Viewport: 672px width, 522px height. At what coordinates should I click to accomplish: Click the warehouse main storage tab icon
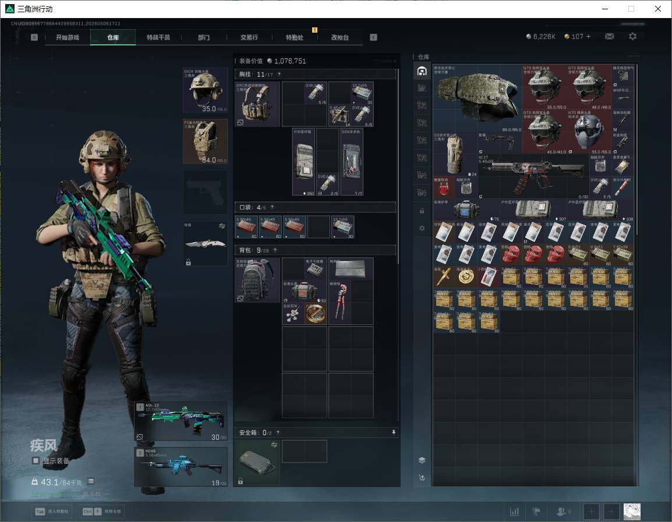click(x=422, y=70)
